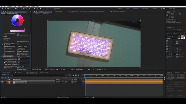Click the Stabilize Motion button
This screenshot has width=186, height=104.
[x=180, y=77]
